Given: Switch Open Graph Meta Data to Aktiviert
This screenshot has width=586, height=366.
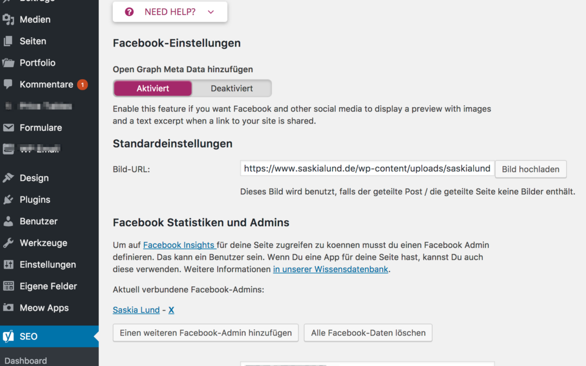Looking at the screenshot, I should [153, 88].
